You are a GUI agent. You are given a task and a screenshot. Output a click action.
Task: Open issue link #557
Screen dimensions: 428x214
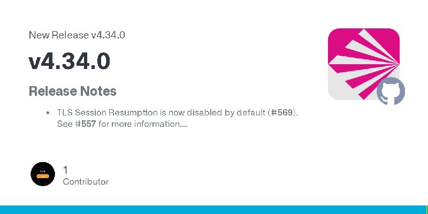click(x=86, y=124)
